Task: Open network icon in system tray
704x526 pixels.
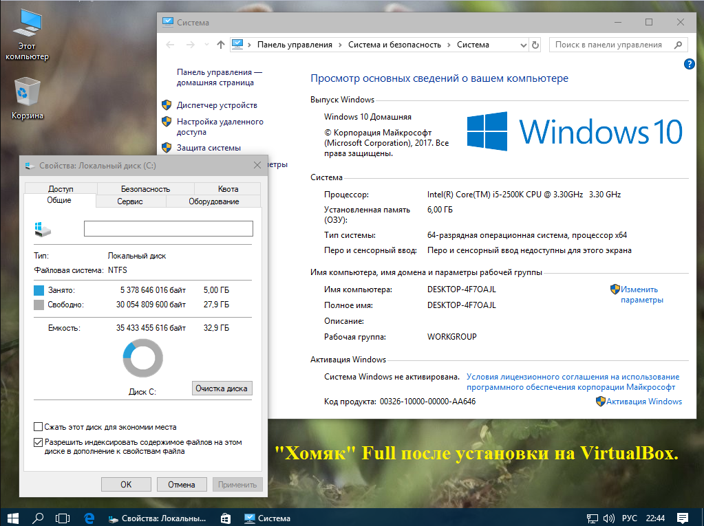Action: point(593,518)
